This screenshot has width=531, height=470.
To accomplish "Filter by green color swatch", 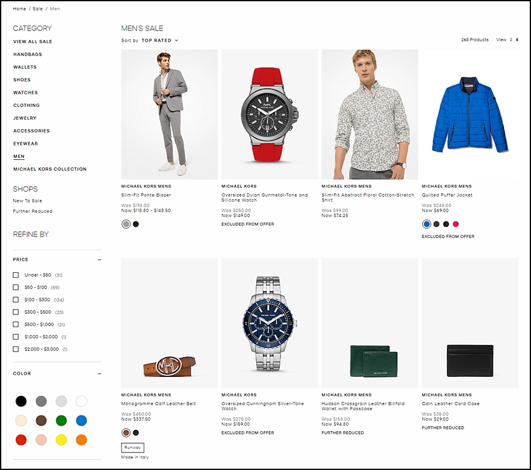I will (x=61, y=421).
